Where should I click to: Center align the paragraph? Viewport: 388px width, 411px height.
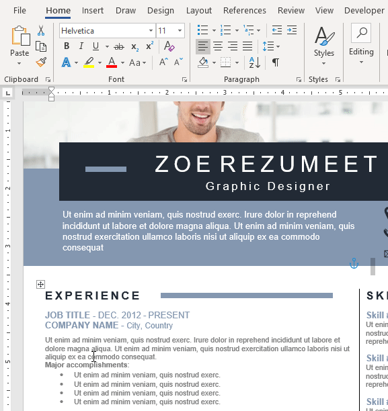point(218,46)
